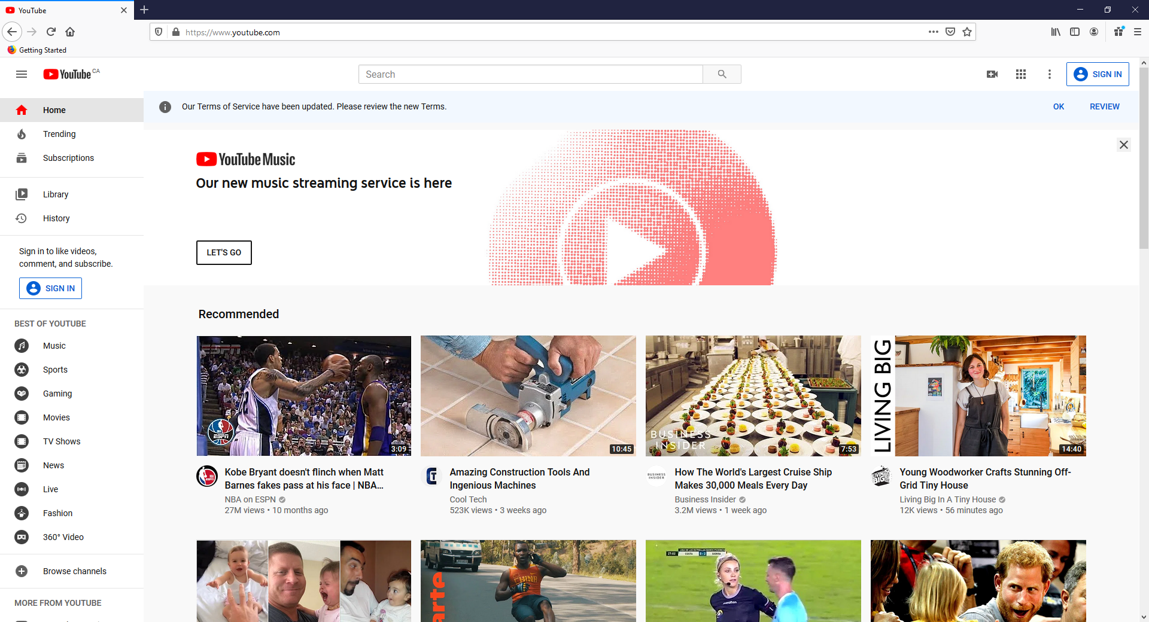Open the three-dot settings menu
The image size is (1149, 622).
pos(1049,74)
